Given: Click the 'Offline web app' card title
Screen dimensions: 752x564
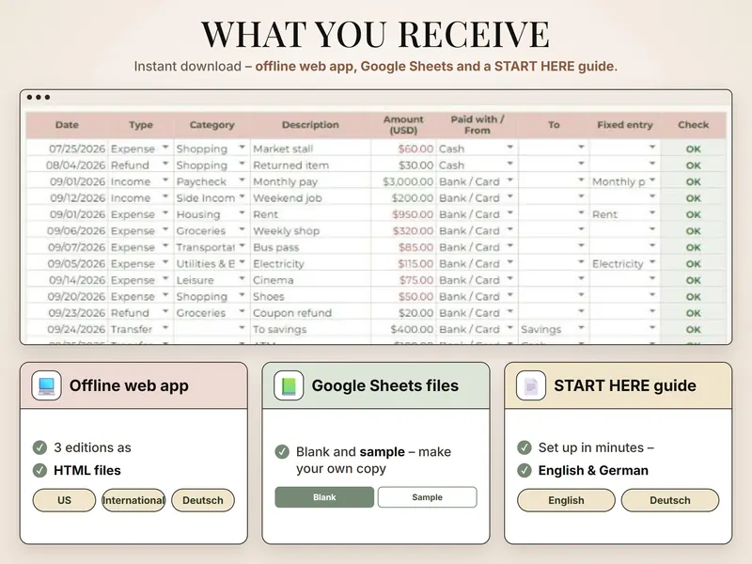Looking at the screenshot, I should coord(129,385).
